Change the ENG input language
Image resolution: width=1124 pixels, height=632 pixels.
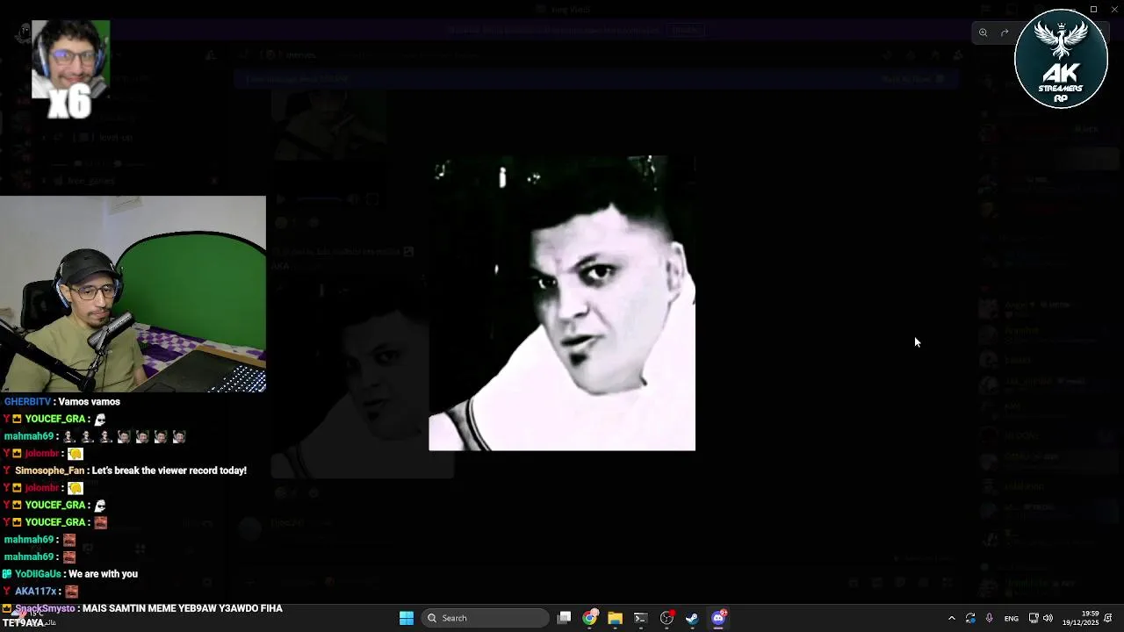[x=1012, y=618]
